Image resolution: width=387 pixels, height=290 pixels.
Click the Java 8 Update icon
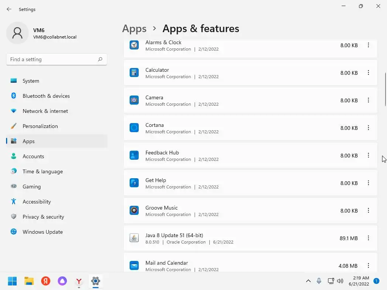coord(134,238)
